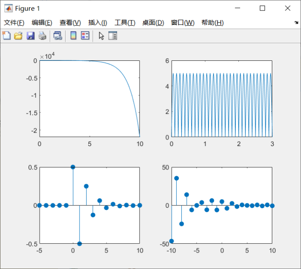Click the y-axis label -1.5 on top-left plot
The height and width of the screenshot is (269, 301).
point(32,113)
